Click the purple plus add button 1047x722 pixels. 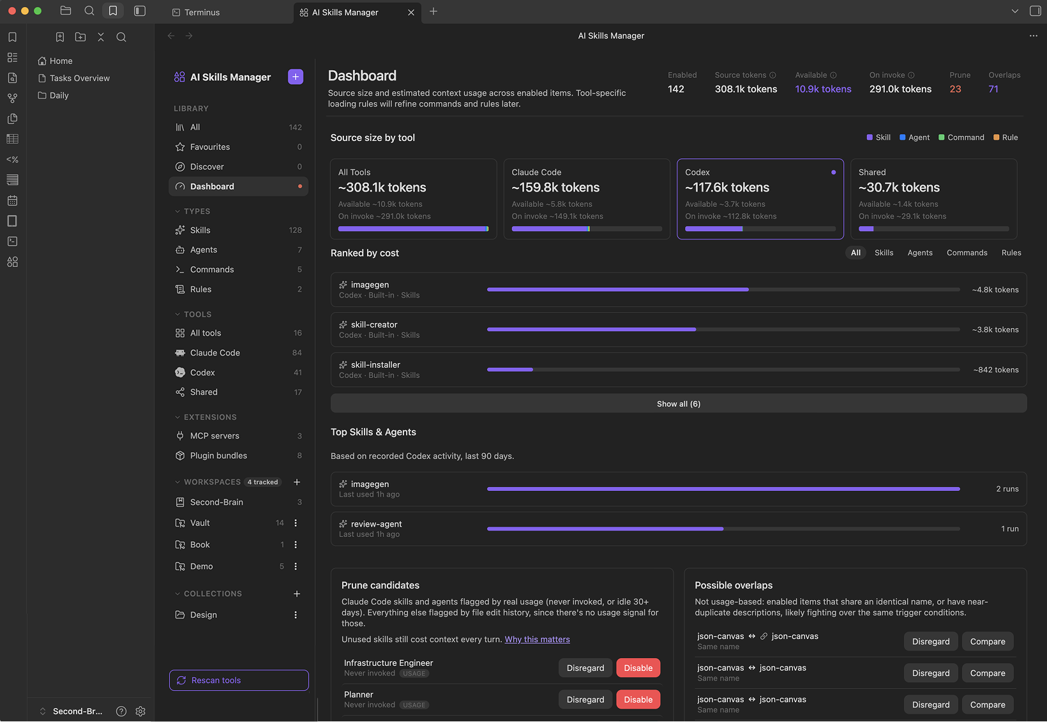(296, 77)
